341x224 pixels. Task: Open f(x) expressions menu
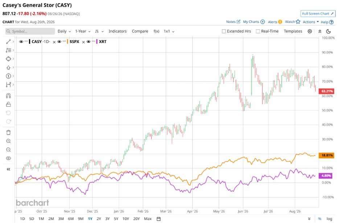click(156, 31)
